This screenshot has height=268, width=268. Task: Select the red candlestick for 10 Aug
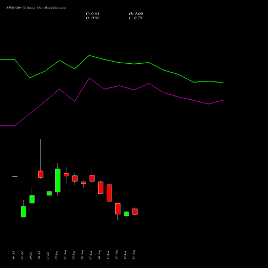(101, 188)
